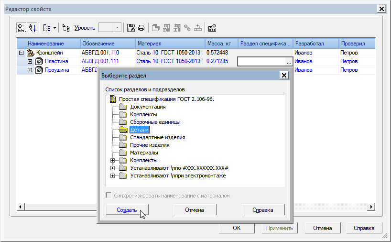This screenshot has height=242, width=391.
Task: Select the Детали folder
Action: pyautogui.click(x=140, y=130)
